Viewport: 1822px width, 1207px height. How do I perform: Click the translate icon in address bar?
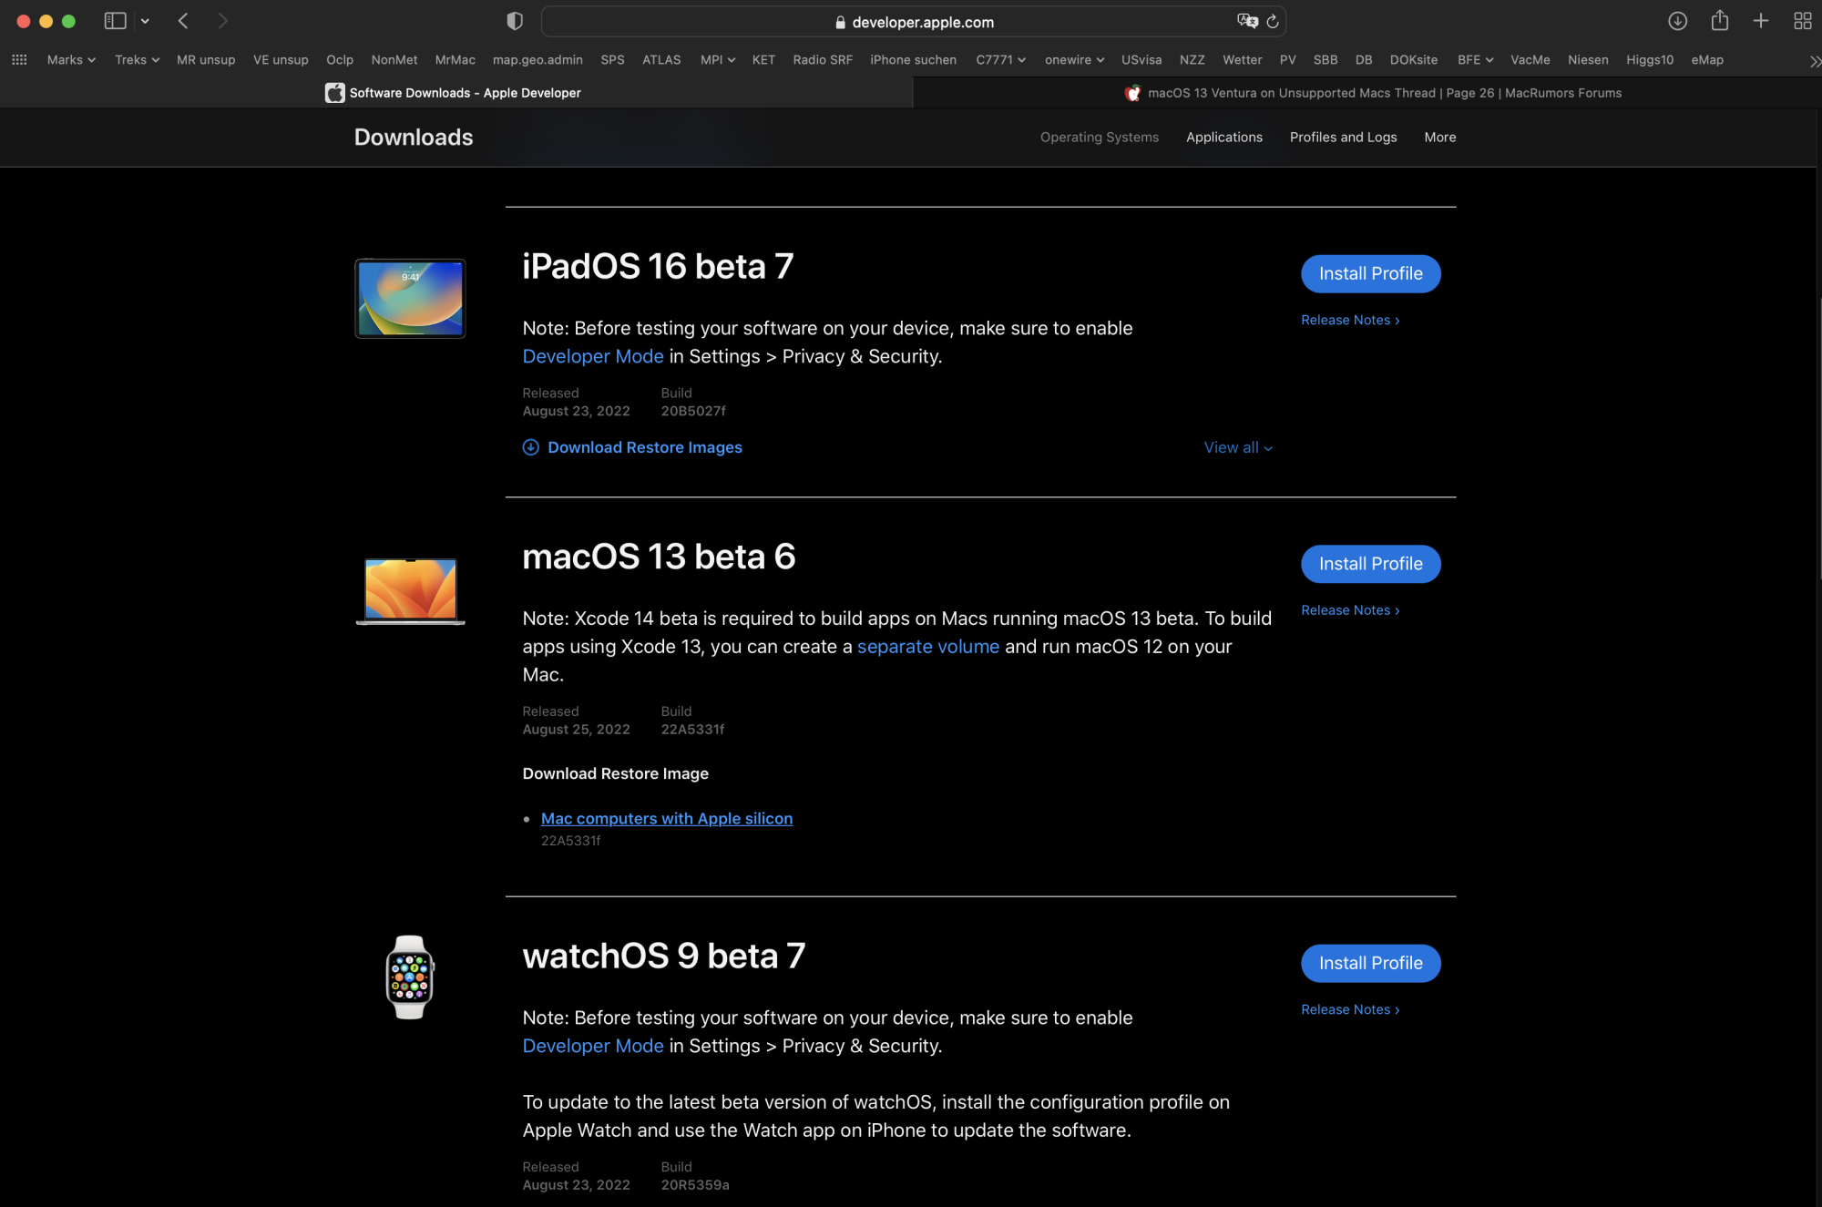1247,21
